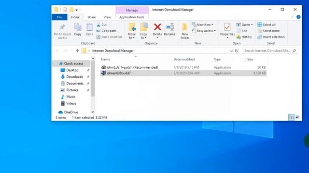The height and width of the screenshot is (173, 309).
Task: Rename the selected file
Action: tap(169, 29)
